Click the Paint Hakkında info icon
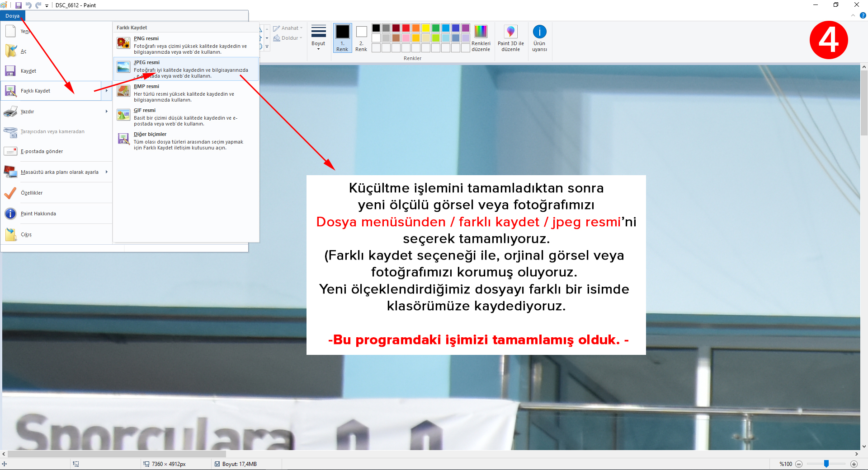 point(10,214)
